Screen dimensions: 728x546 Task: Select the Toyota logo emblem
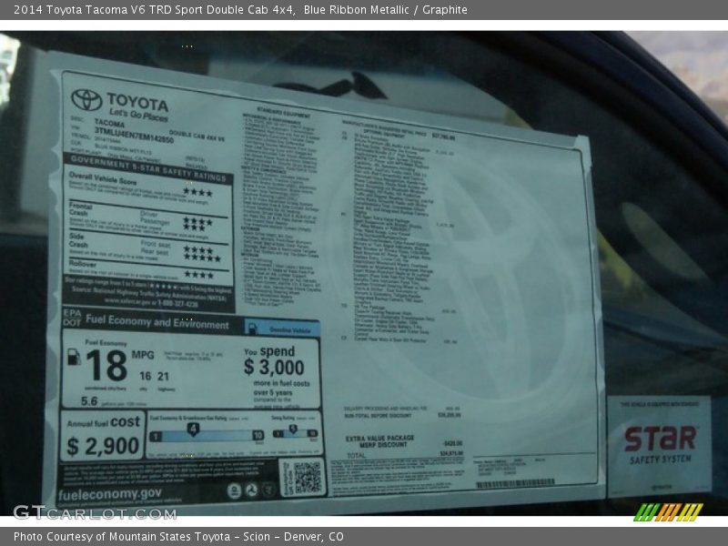(85, 99)
